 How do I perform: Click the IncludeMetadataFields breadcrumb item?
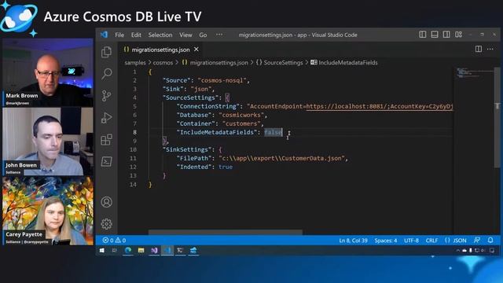[x=344, y=63]
